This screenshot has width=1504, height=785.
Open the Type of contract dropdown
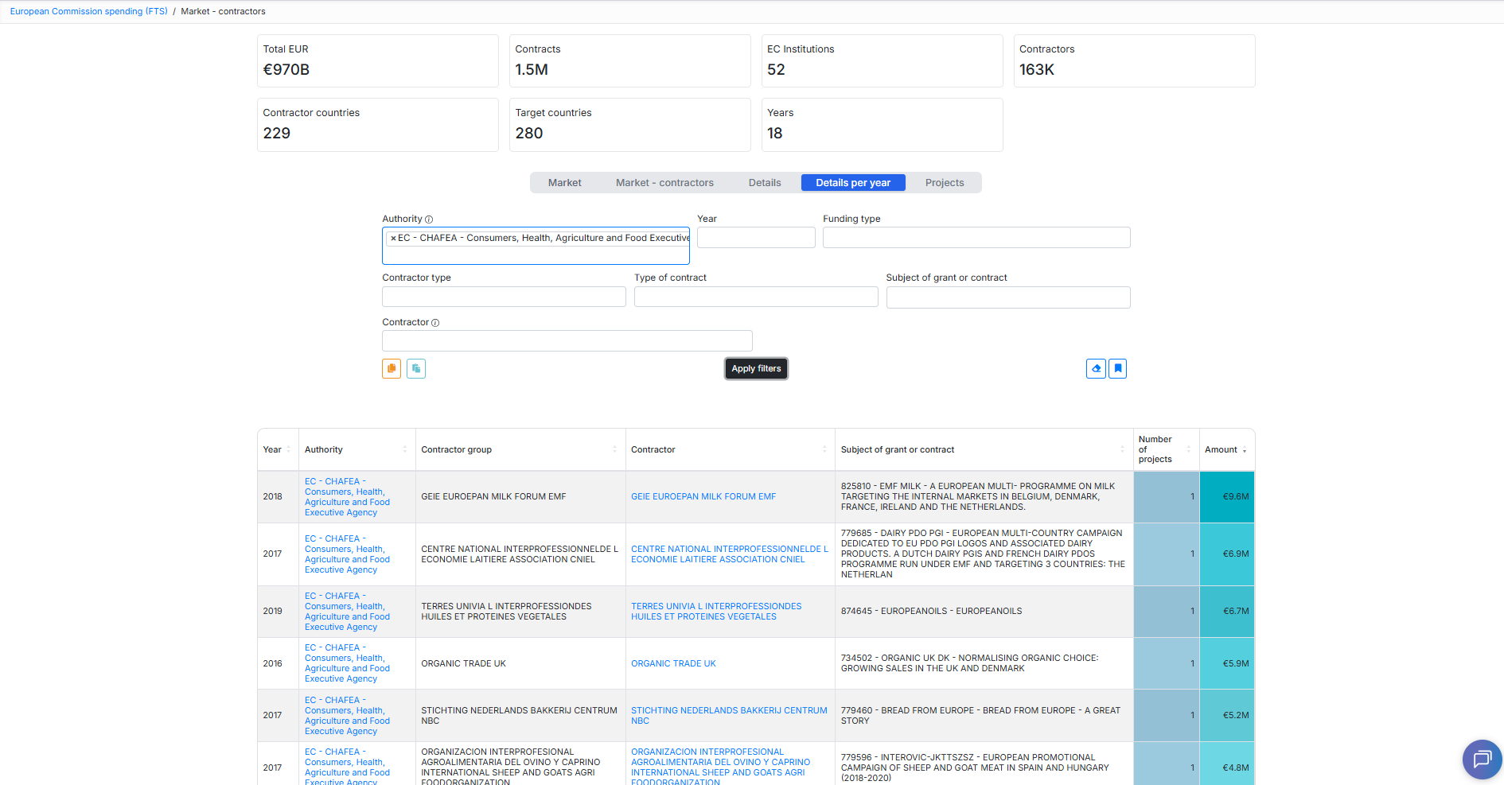pos(756,297)
